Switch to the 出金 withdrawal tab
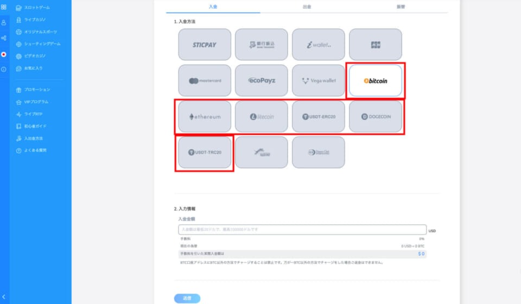This screenshot has width=521, height=304. click(x=307, y=7)
